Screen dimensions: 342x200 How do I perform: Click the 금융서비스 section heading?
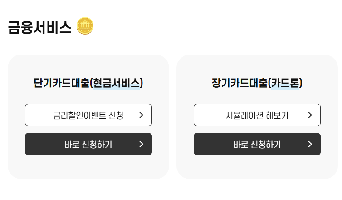[x=40, y=28]
